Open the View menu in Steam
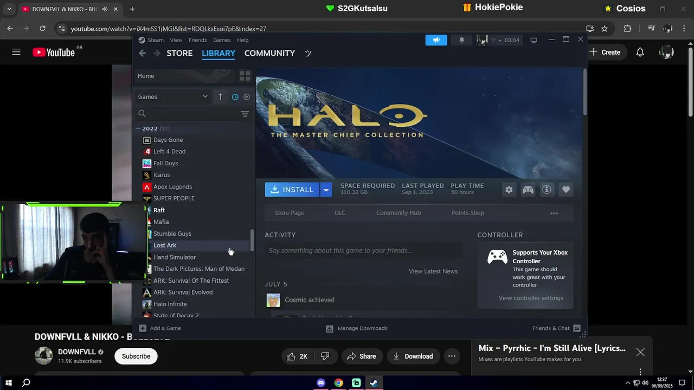694x390 pixels. (x=176, y=40)
